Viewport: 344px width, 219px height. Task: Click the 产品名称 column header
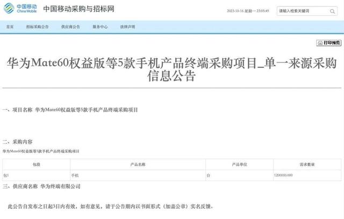coord(138,164)
